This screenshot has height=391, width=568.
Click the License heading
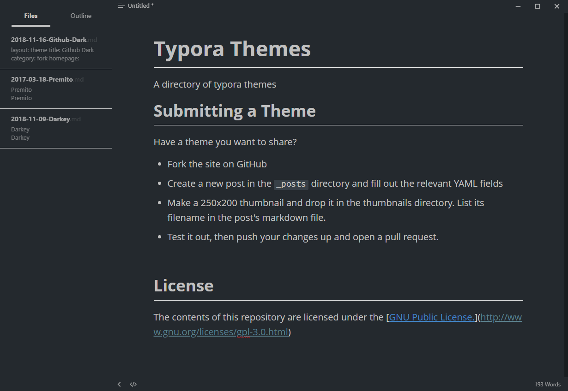pyautogui.click(x=184, y=286)
